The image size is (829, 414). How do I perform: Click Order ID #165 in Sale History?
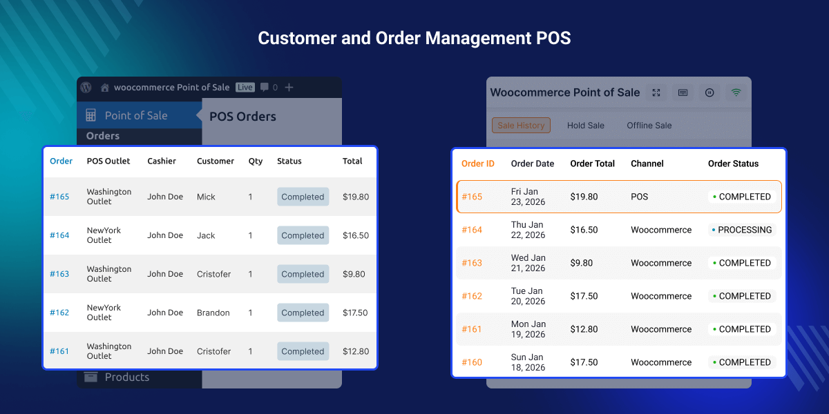(472, 197)
